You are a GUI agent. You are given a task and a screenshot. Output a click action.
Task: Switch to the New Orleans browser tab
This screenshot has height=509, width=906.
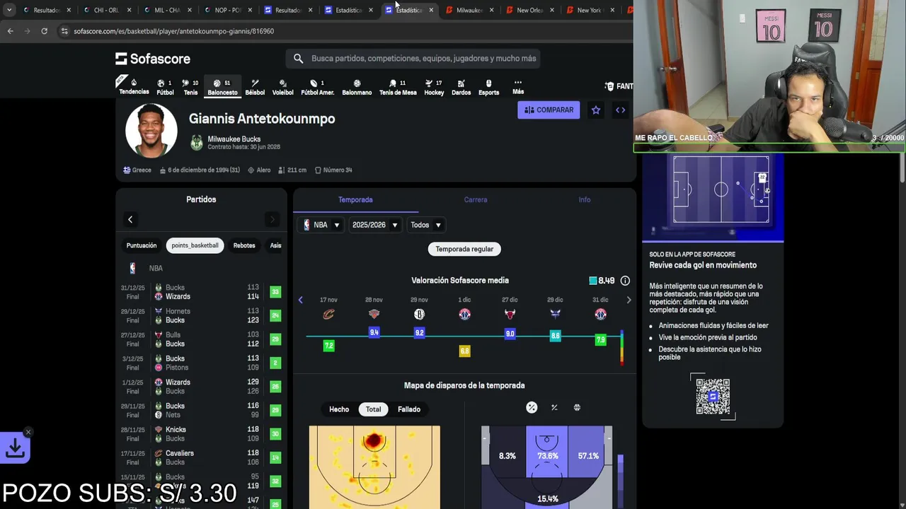coord(531,10)
